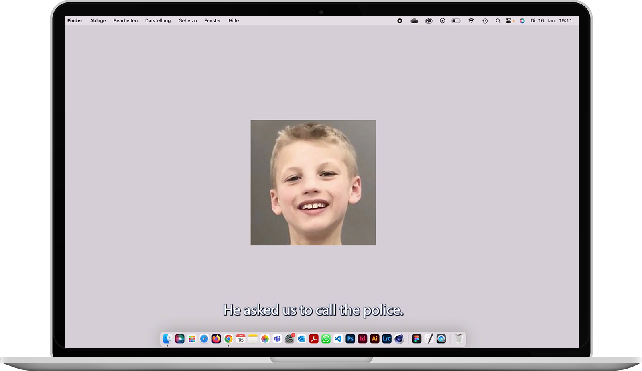
Task: Click the portrait image in center
Action: (x=313, y=183)
